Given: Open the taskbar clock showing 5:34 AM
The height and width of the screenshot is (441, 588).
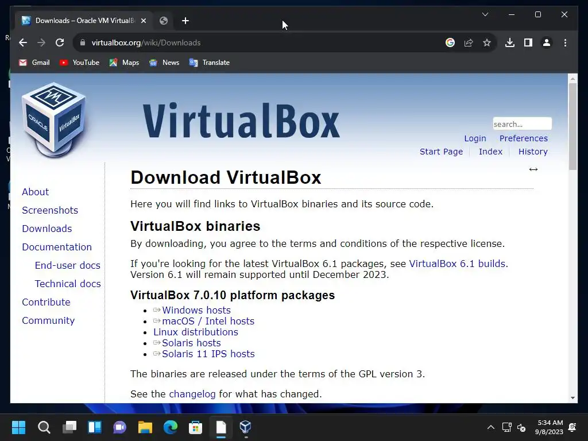Looking at the screenshot, I should 549,427.
